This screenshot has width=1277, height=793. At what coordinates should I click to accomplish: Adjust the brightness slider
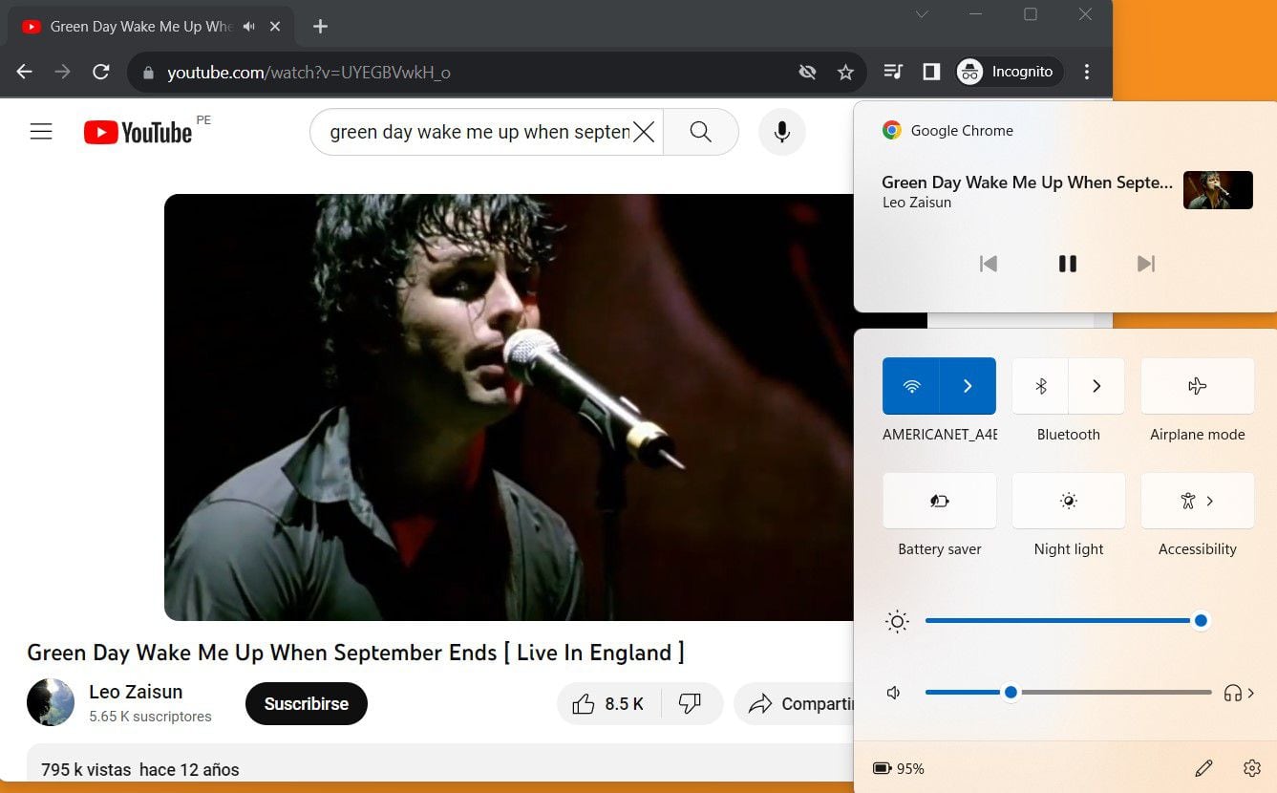point(1068,621)
